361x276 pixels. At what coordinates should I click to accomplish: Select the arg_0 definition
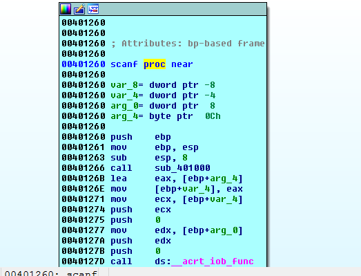pos(163,106)
